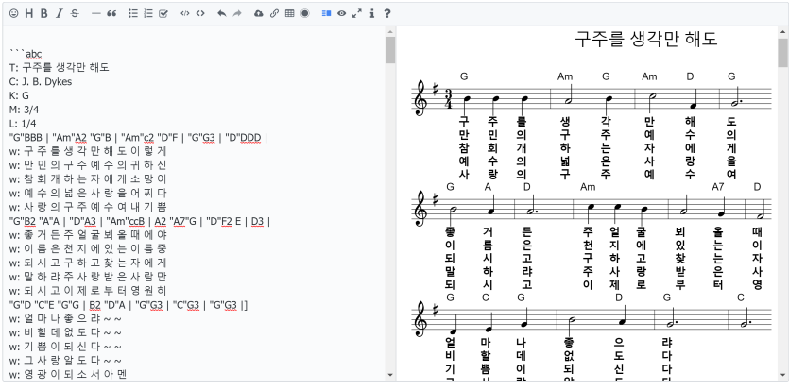Insert a task checklist
This screenshot has height=391, width=789.
pyautogui.click(x=163, y=13)
